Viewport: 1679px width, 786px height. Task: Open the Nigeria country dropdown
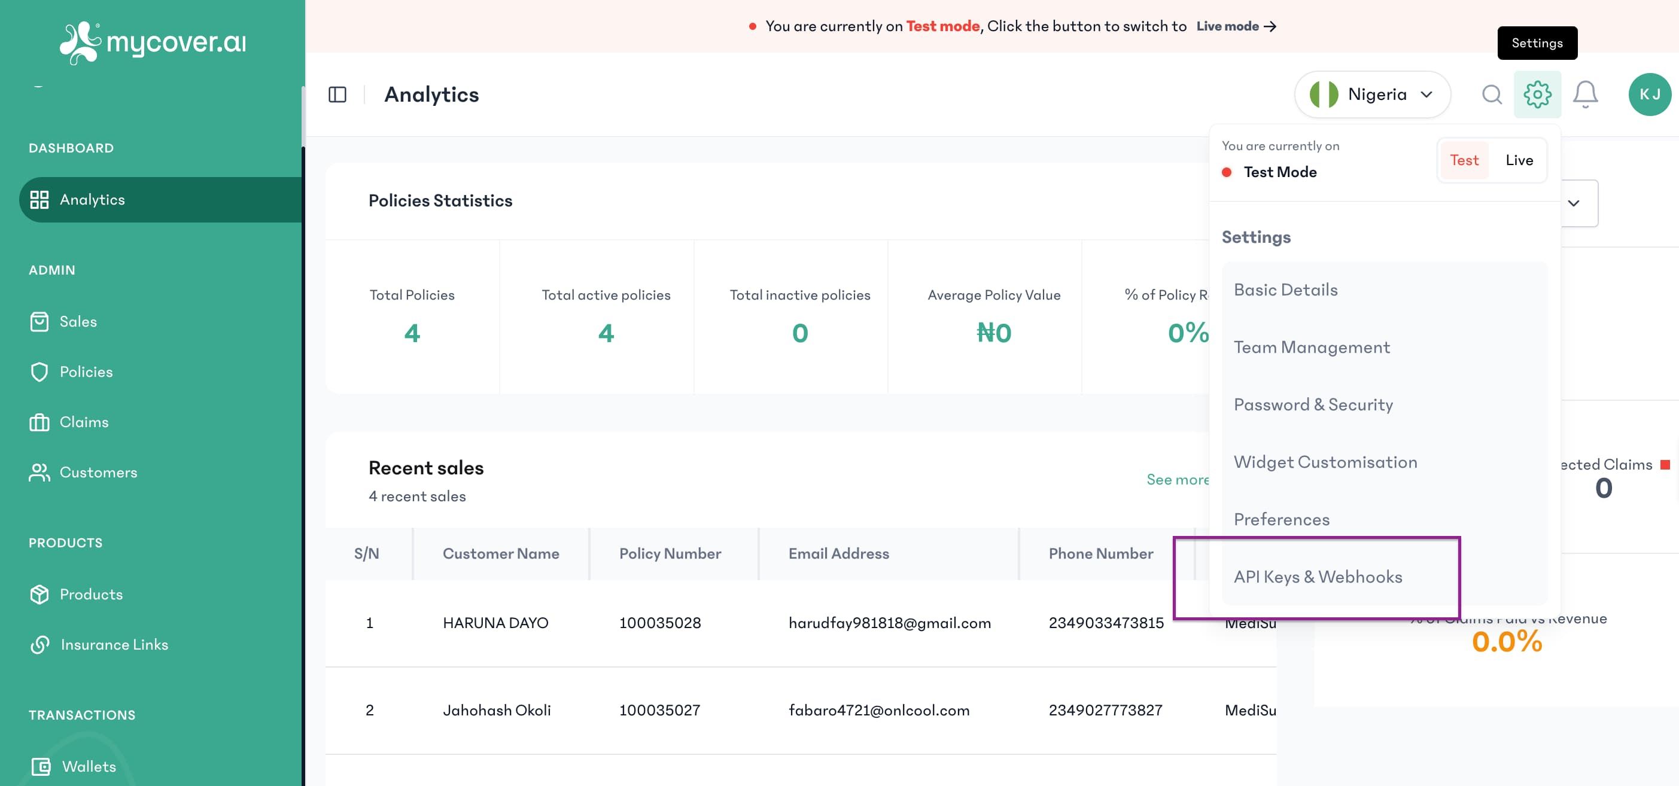pos(1372,94)
